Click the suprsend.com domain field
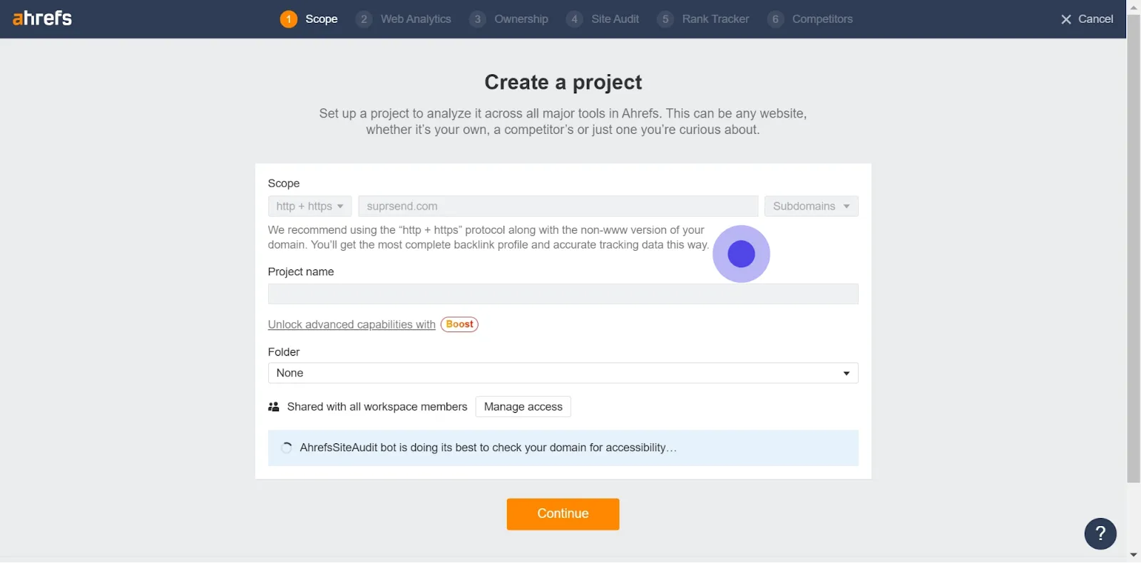Screen dimensions: 1141x563 tap(558, 206)
